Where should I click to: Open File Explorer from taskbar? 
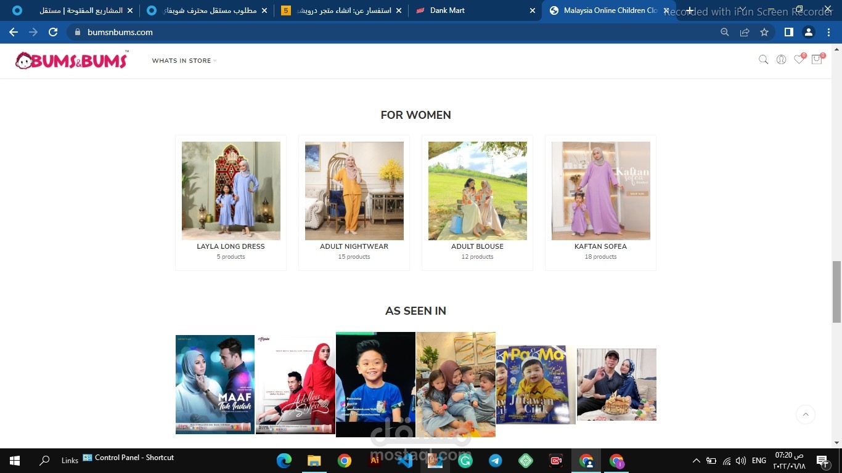314,461
